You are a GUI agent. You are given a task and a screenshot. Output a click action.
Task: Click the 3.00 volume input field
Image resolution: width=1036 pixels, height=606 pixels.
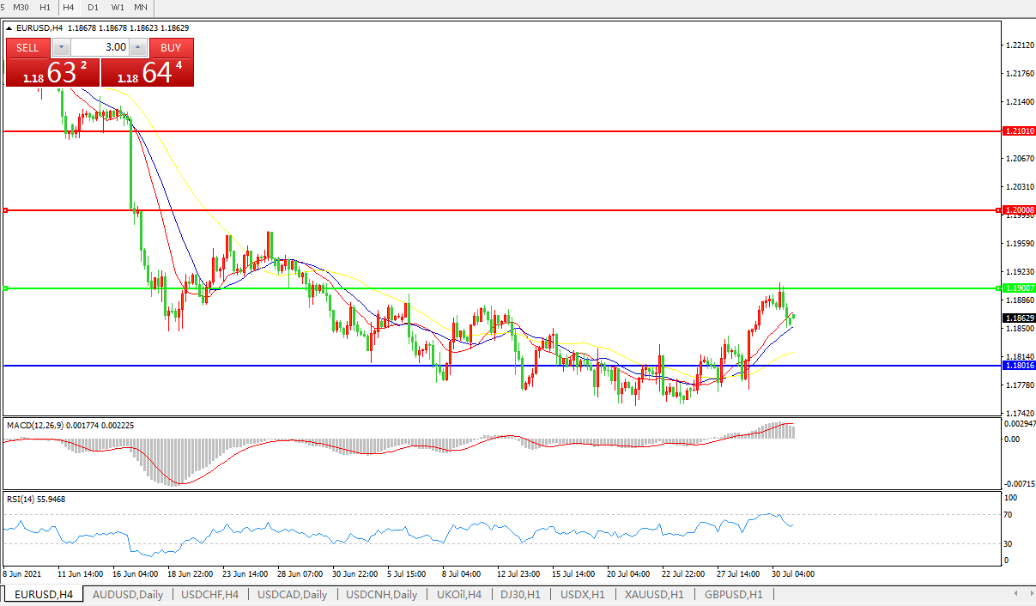[x=99, y=47]
